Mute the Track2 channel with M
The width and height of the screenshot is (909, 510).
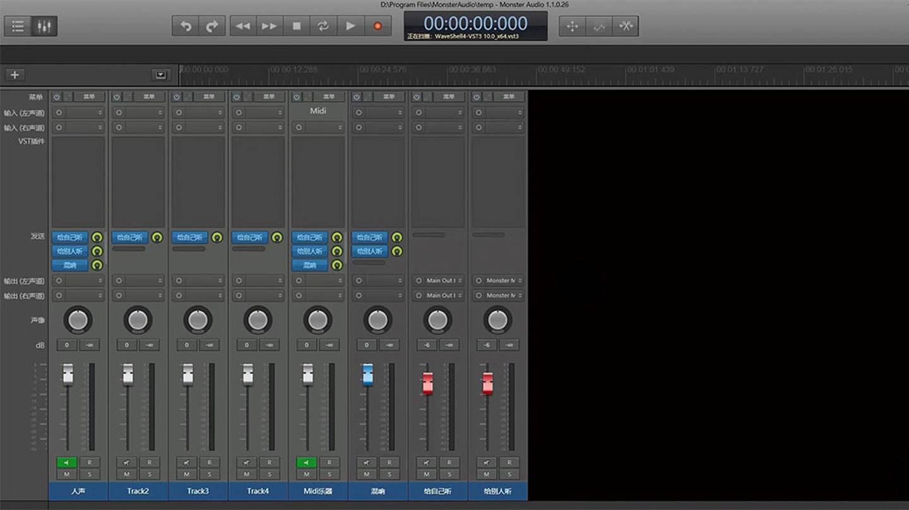pyautogui.click(x=127, y=474)
